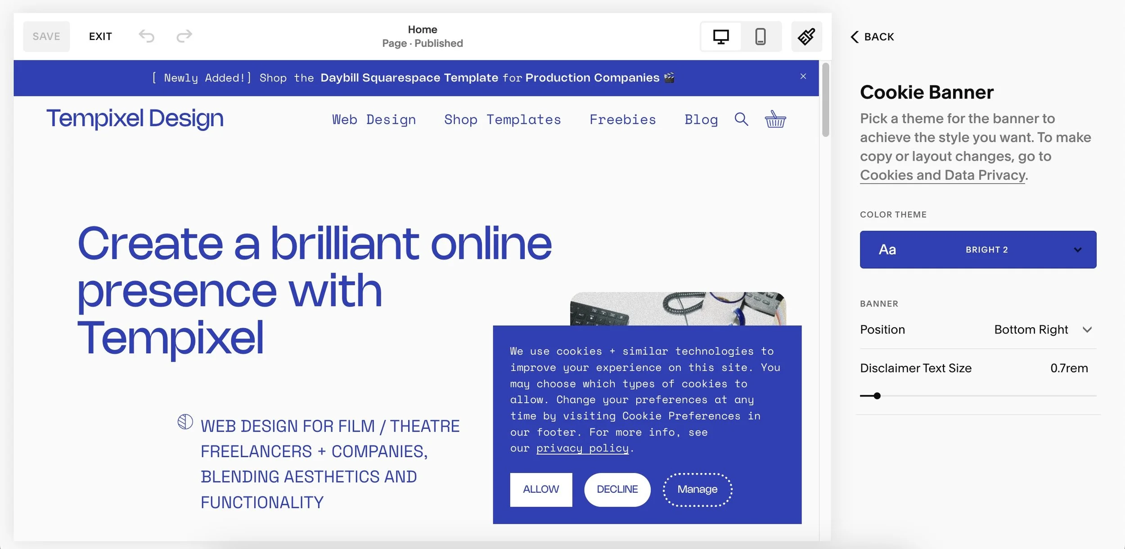Switch to mobile preview icon

coord(760,36)
